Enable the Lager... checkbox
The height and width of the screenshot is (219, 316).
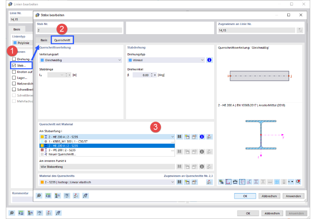(x=14, y=77)
